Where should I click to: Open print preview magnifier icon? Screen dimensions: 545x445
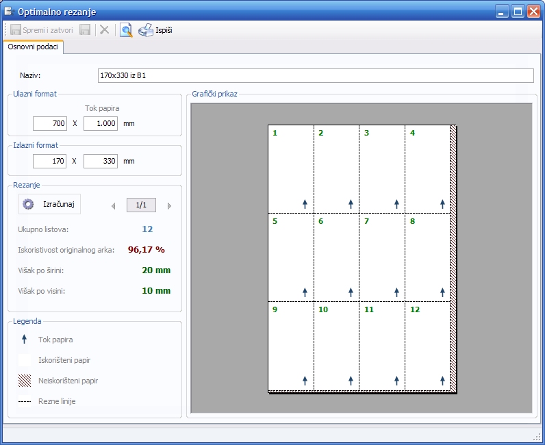point(126,30)
